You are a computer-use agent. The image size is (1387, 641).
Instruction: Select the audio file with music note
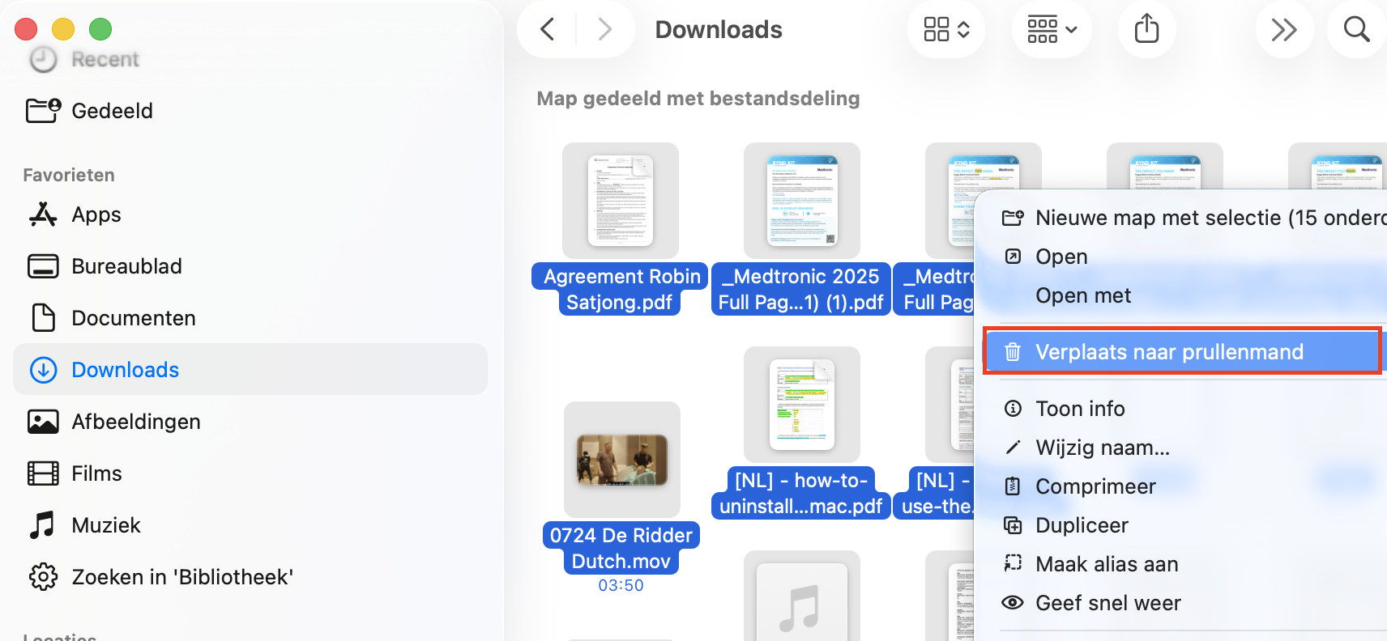[802, 597]
